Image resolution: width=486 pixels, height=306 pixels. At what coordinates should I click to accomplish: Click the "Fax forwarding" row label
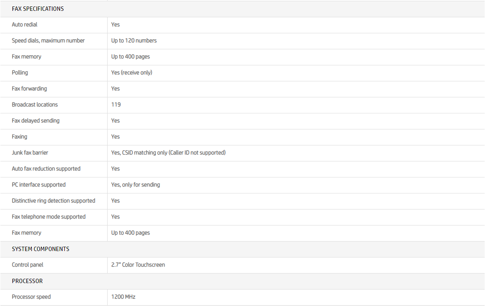[x=30, y=89]
